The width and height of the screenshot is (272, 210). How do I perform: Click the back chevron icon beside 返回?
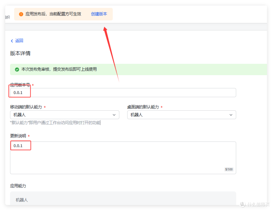(12, 41)
